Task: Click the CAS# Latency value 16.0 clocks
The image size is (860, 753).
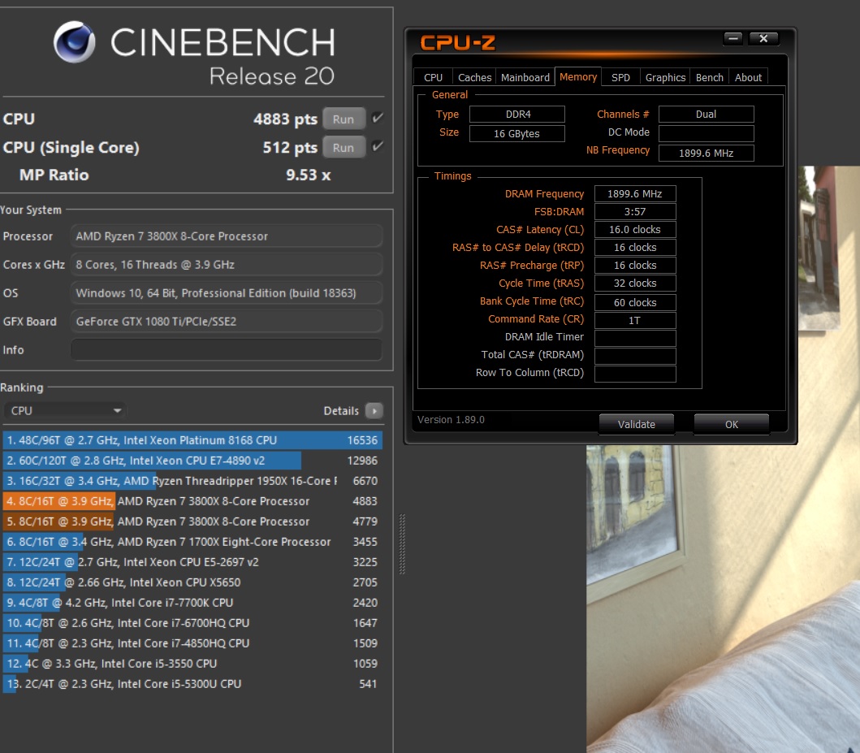Action: [635, 230]
